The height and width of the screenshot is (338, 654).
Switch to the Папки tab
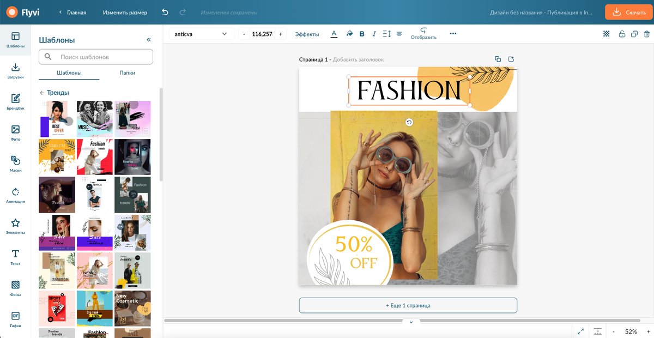[127, 73]
